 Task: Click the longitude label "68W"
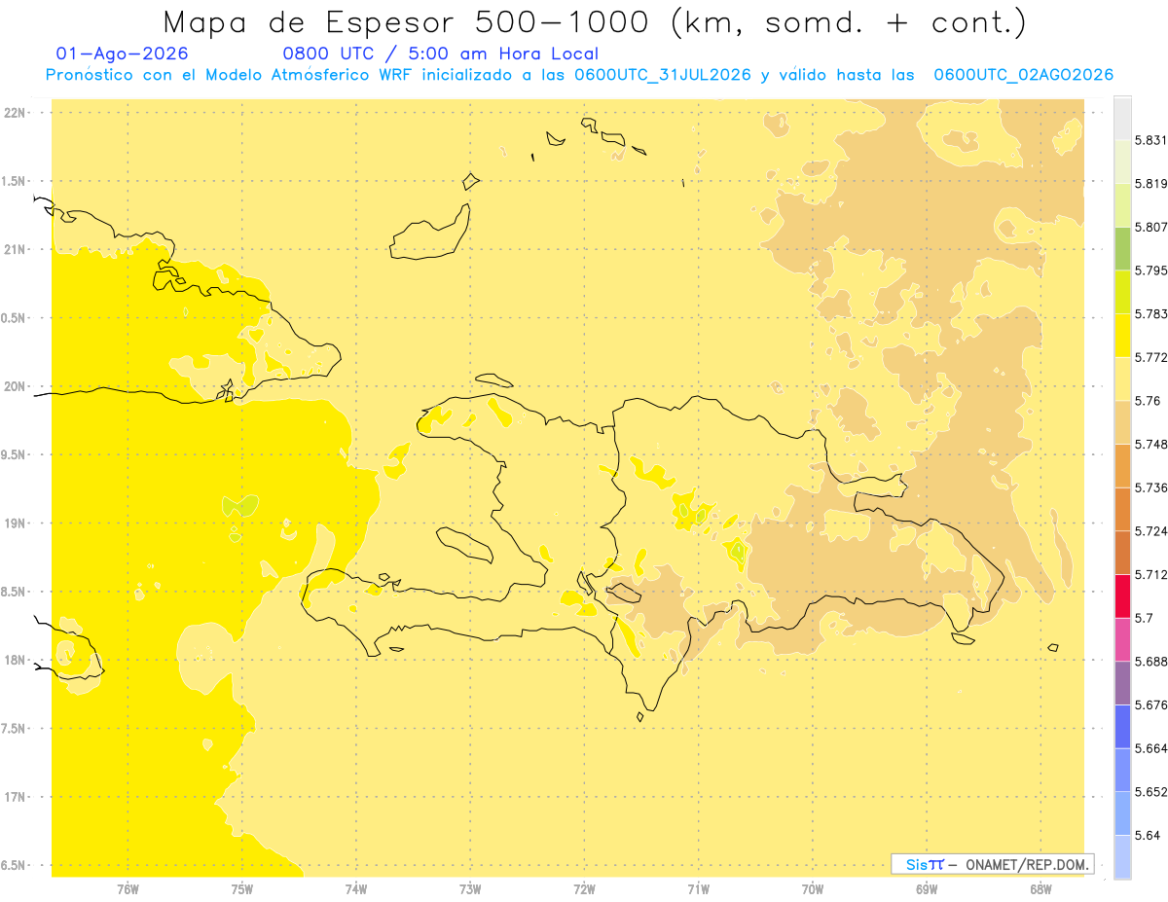[x=1040, y=889]
